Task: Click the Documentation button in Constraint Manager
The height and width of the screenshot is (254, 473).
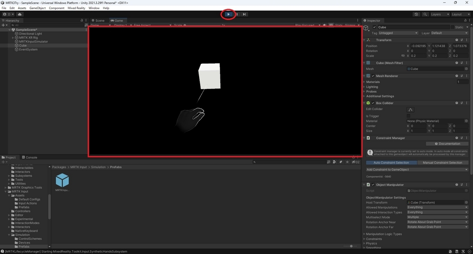Action: (447, 143)
